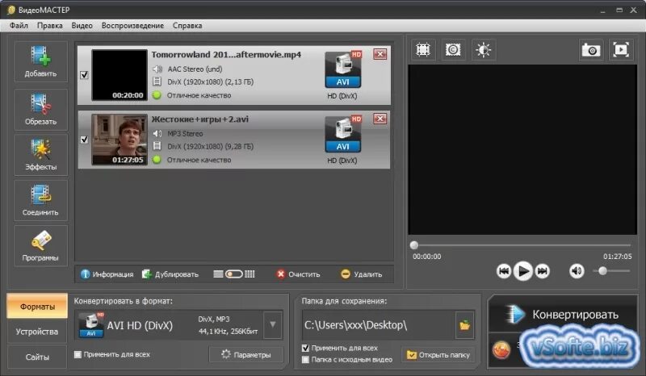Click the orange disc icon below Конвертировать

click(501, 350)
